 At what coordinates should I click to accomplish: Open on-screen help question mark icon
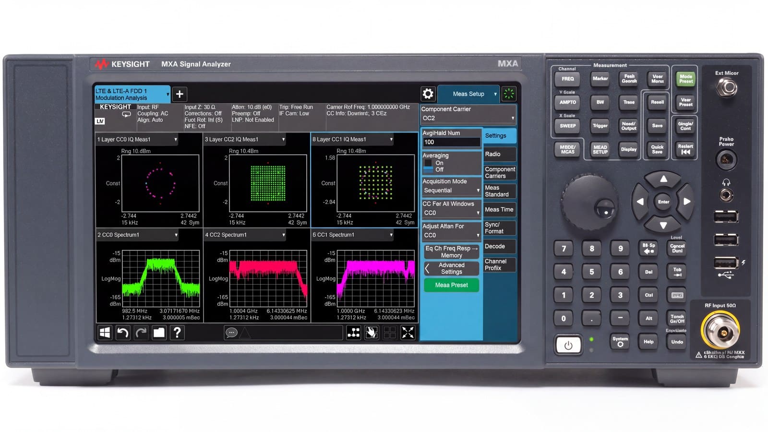click(x=177, y=332)
